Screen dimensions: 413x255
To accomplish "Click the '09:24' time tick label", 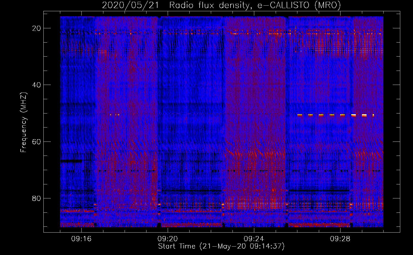I will (x=254, y=239).
